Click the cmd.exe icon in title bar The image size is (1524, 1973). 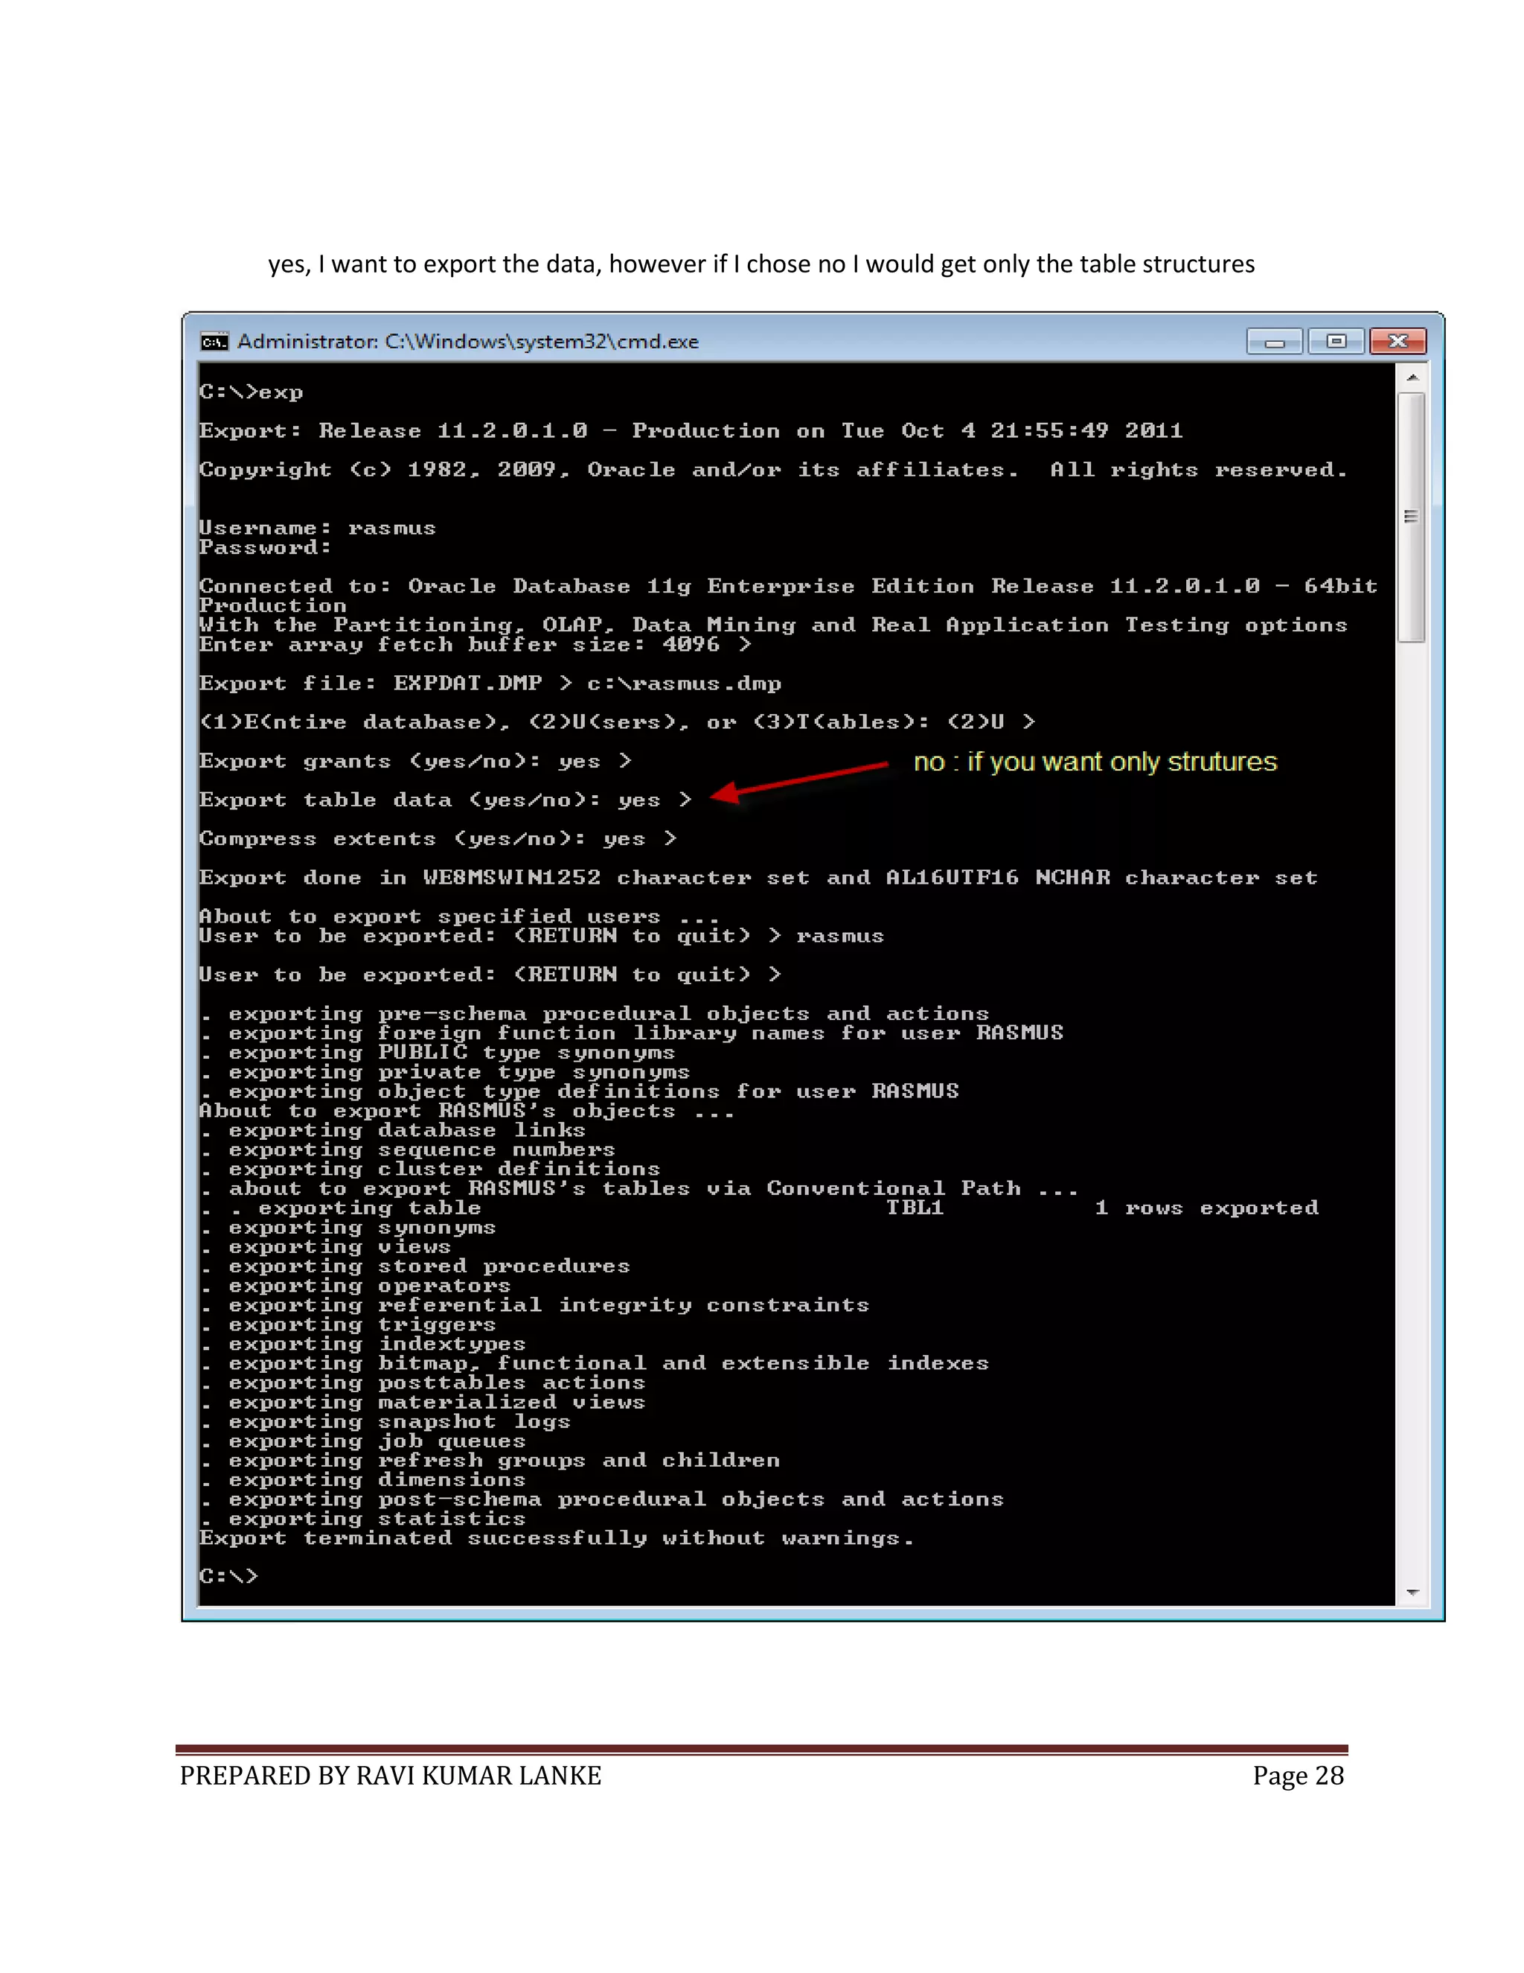coord(214,342)
